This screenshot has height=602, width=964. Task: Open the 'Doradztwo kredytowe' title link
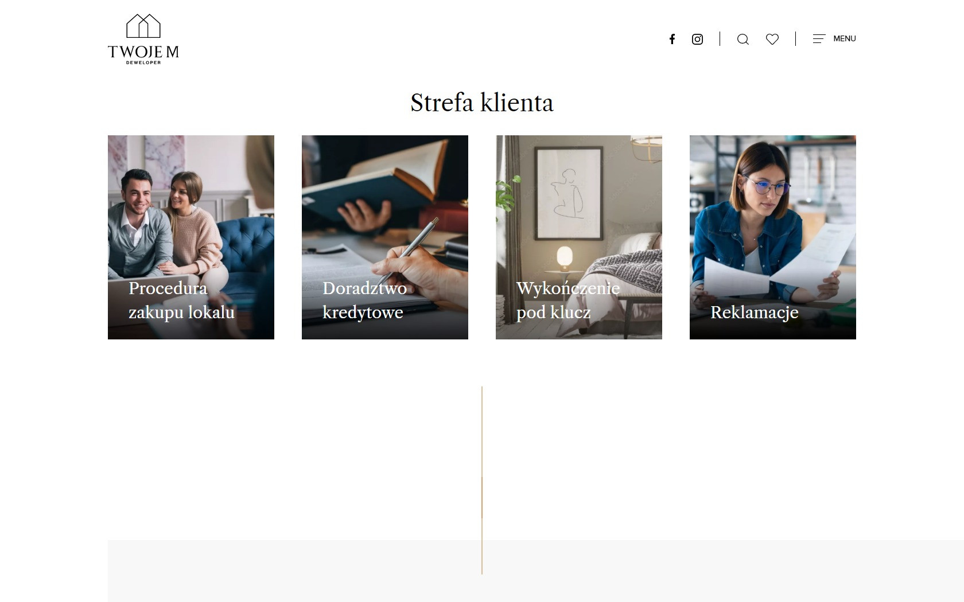[x=364, y=300]
